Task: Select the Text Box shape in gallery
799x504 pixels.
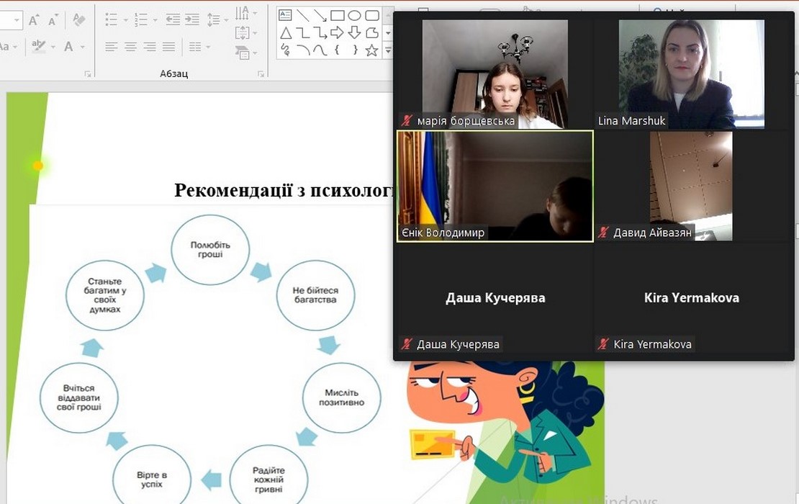Action: click(285, 15)
